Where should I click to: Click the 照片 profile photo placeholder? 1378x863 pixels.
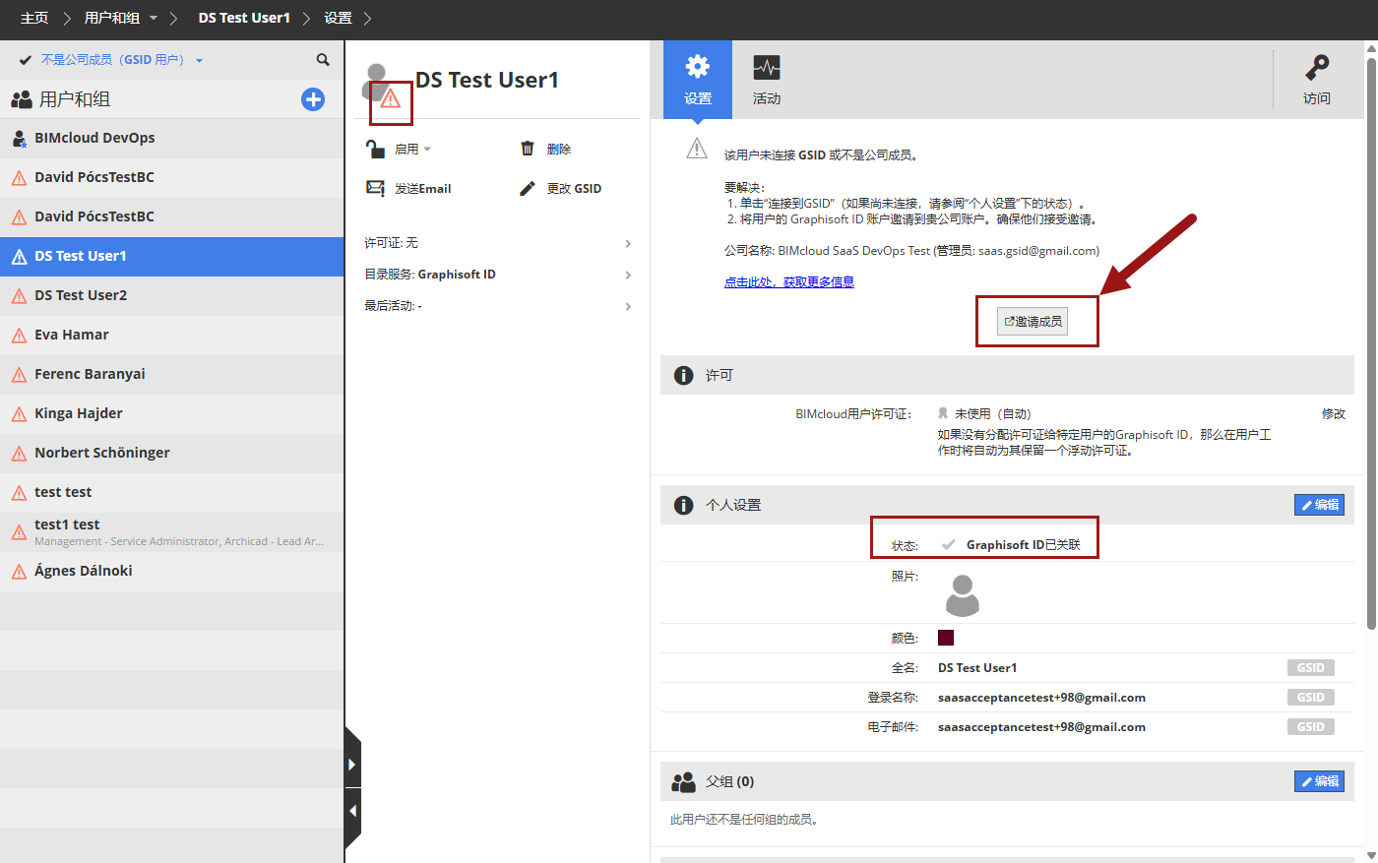point(963,595)
